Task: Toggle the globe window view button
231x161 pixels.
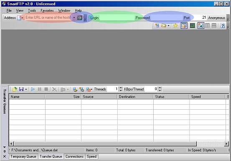Action: [x=201, y=25]
